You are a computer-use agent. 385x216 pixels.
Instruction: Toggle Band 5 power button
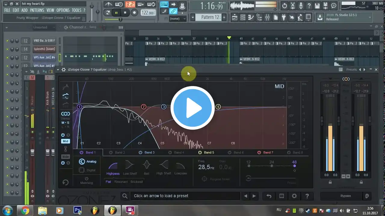[200, 152]
